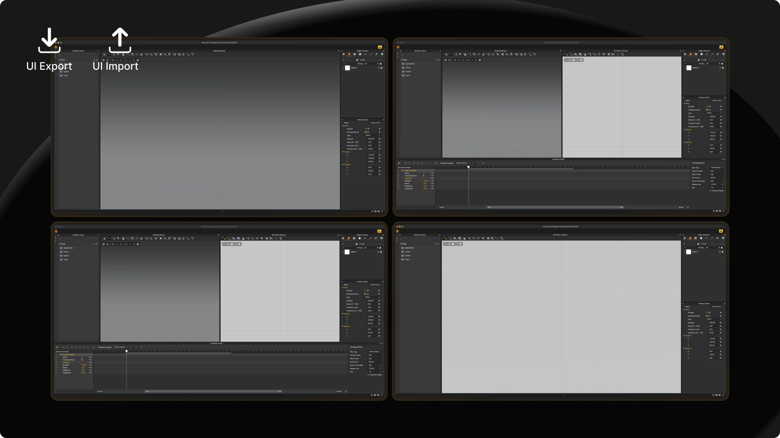780x438 pixels.
Task: In lower-right window, toggle Activate checkbox
Action: (x=707, y=312)
